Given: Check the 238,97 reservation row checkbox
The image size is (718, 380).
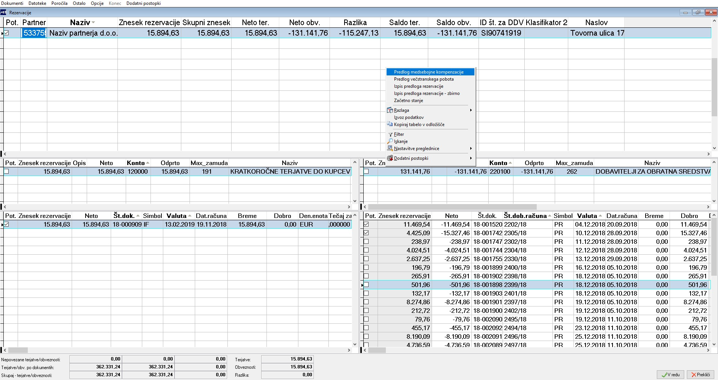Looking at the screenshot, I should 366,242.
